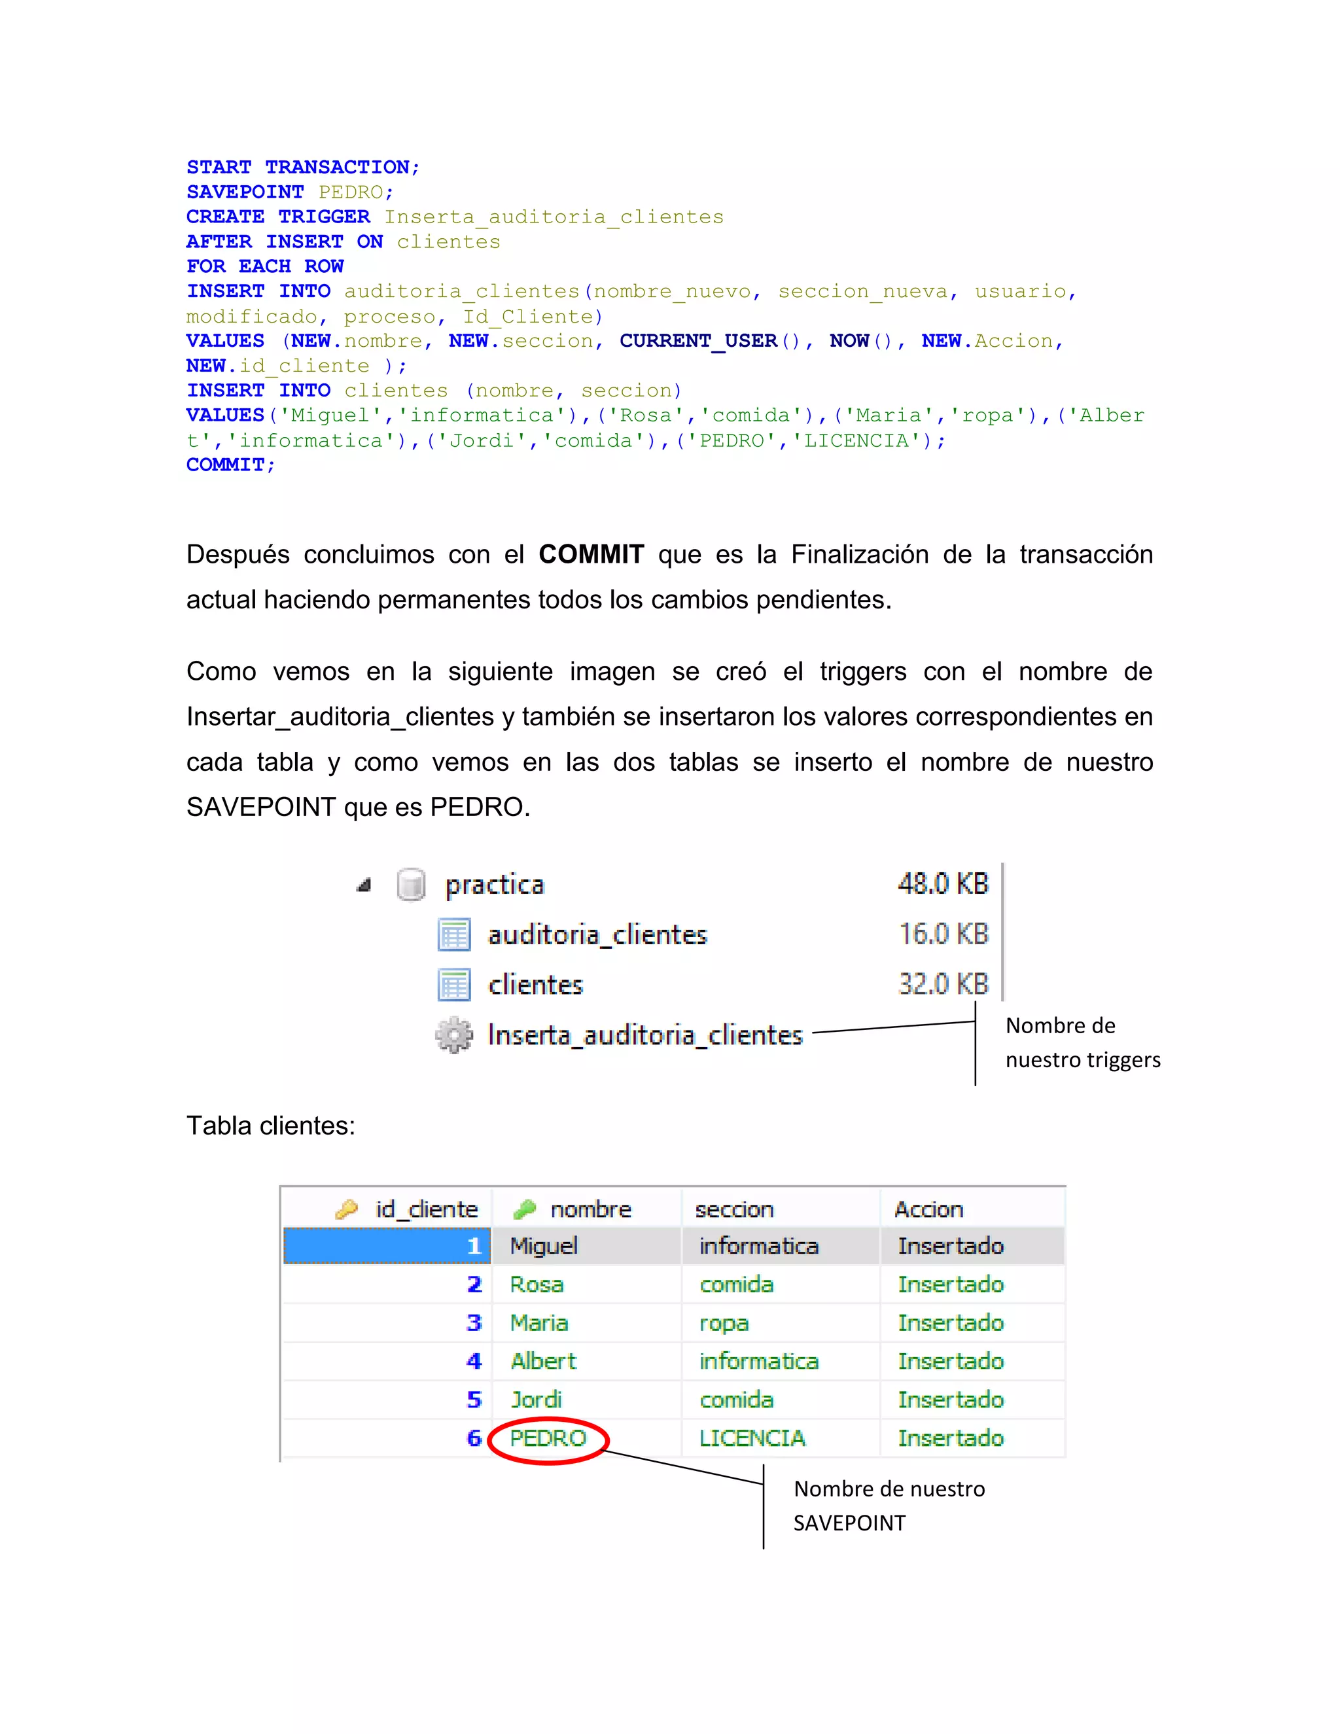Click the clientes table icon
This screenshot has height=1734, width=1340.
(454, 985)
